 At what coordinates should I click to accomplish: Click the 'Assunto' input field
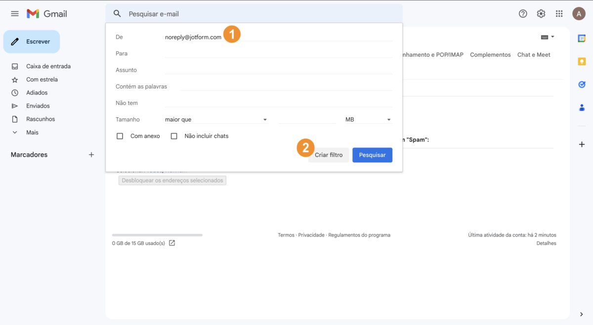(x=279, y=70)
